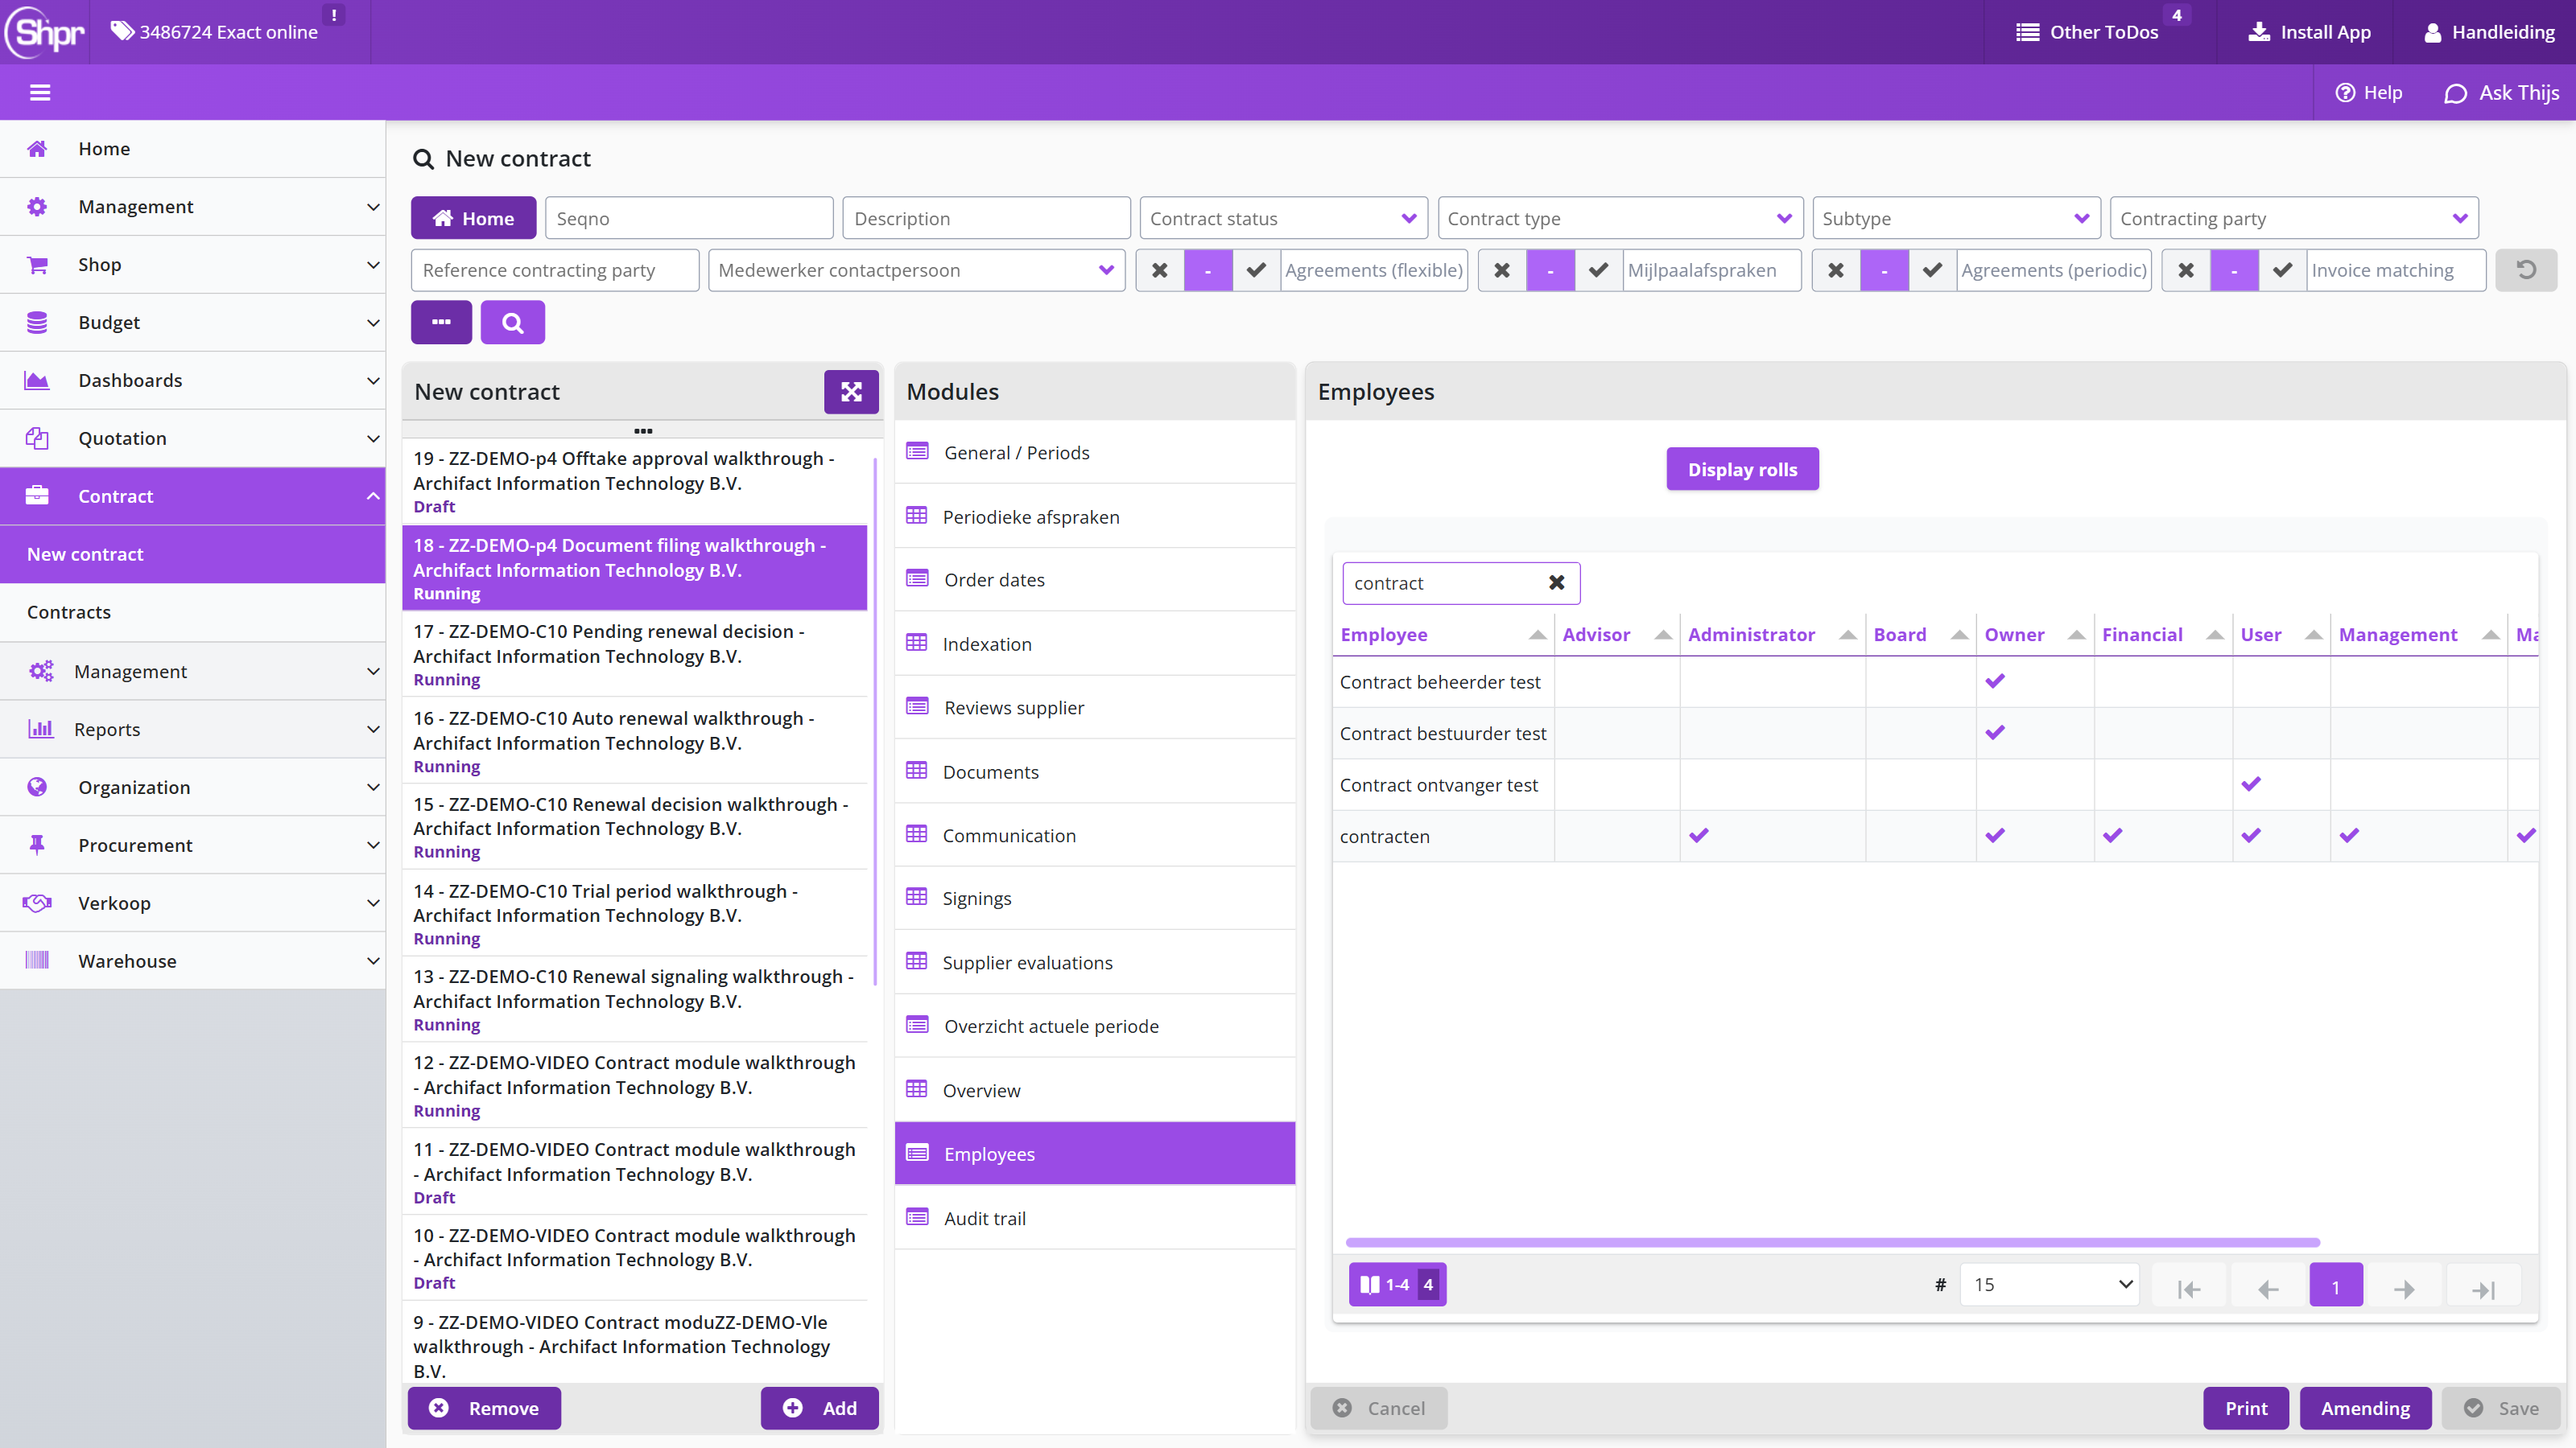This screenshot has height=1448, width=2576.
Task: Open column chooser 1-4 button
Action: [1397, 1286]
